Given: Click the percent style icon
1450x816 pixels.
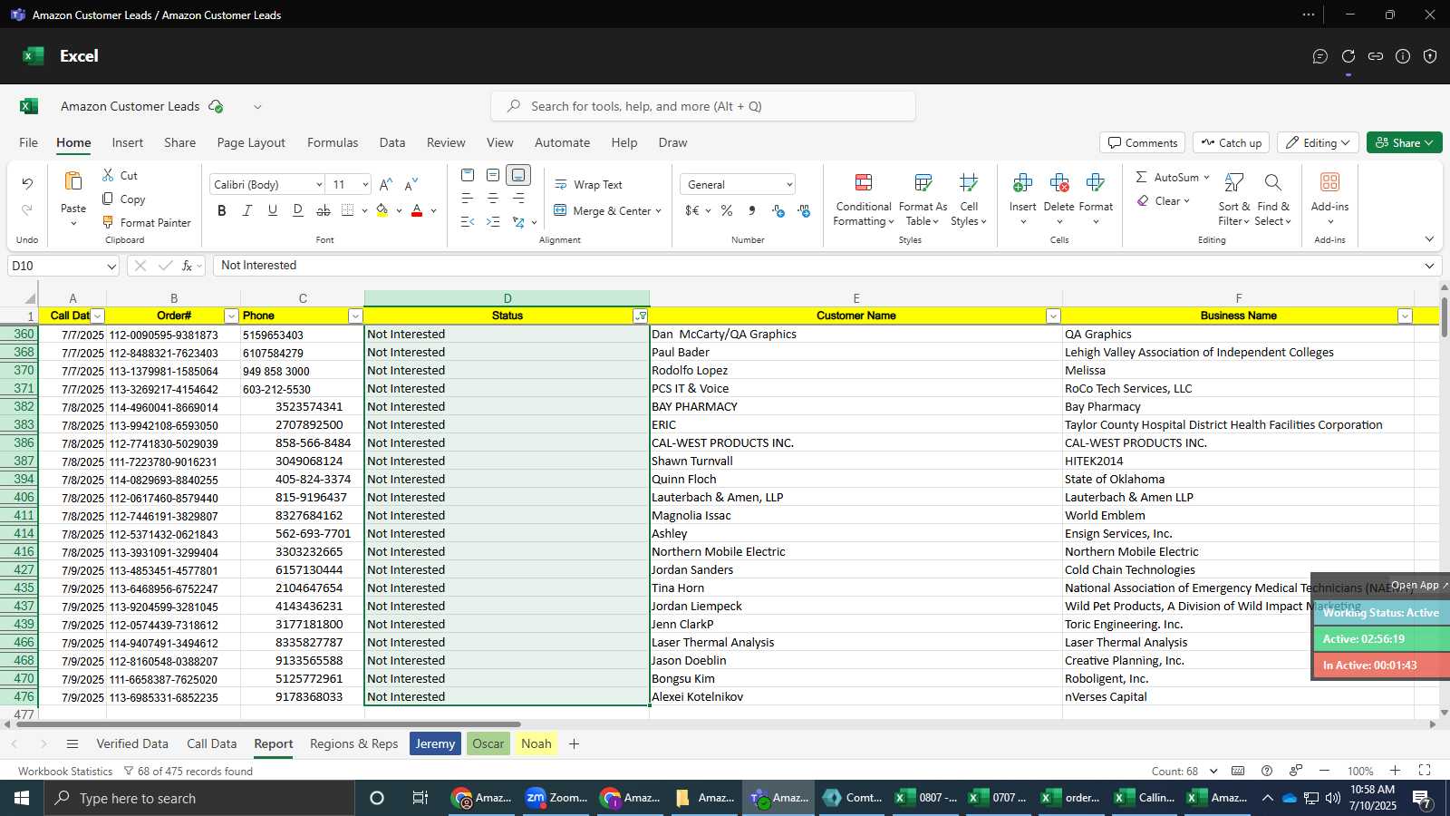Looking at the screenshot, I should click(727, 210).
